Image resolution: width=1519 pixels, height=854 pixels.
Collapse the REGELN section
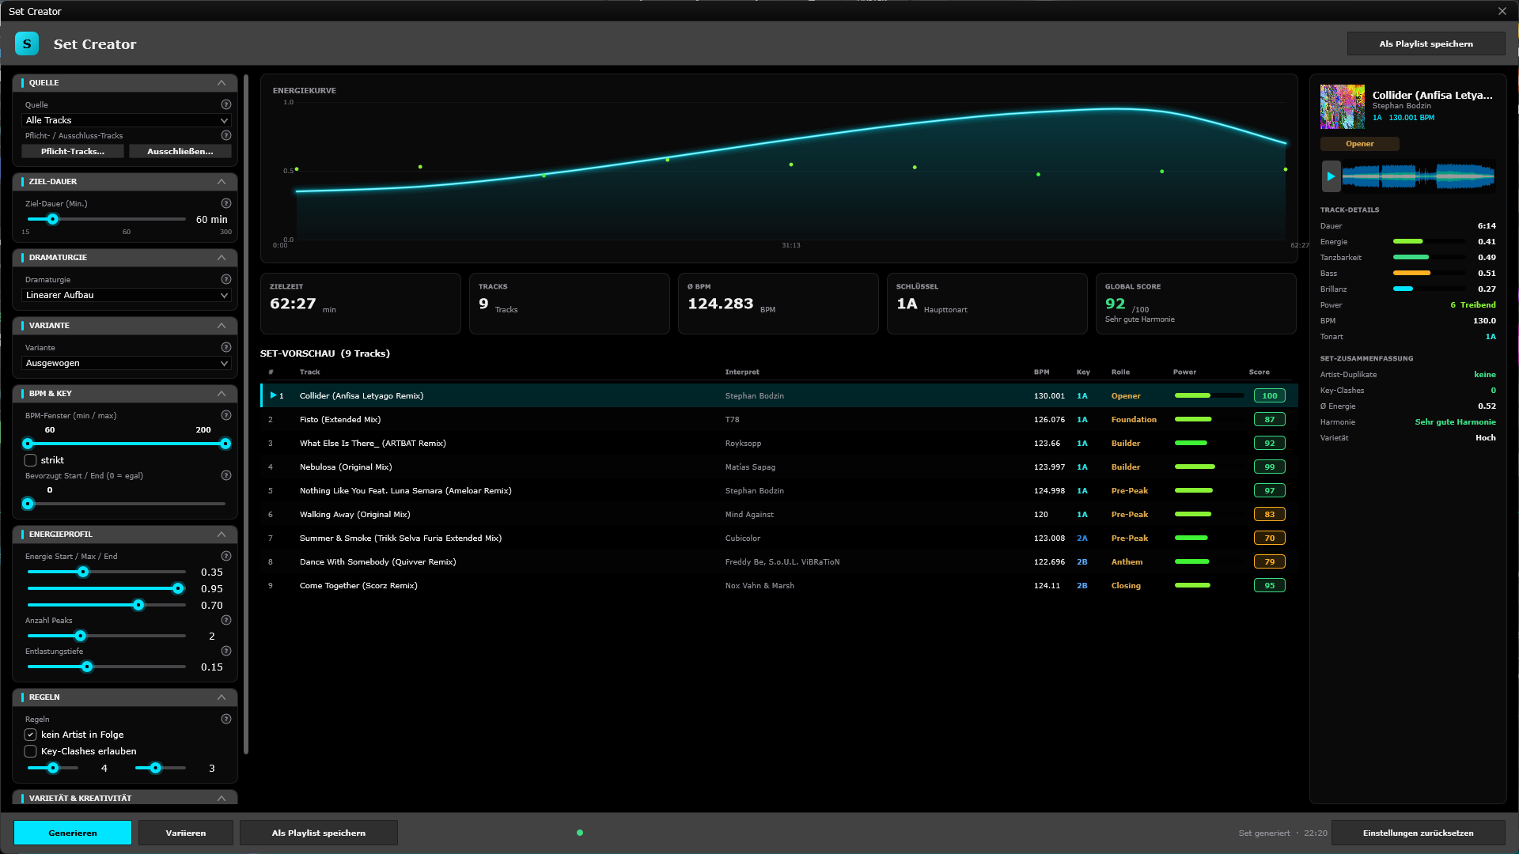click(x=222, y=697)
